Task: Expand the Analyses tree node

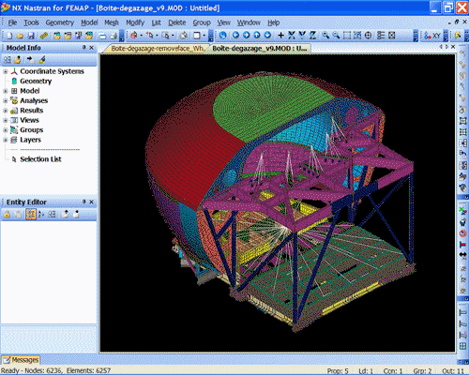Action: coord(5,100)
